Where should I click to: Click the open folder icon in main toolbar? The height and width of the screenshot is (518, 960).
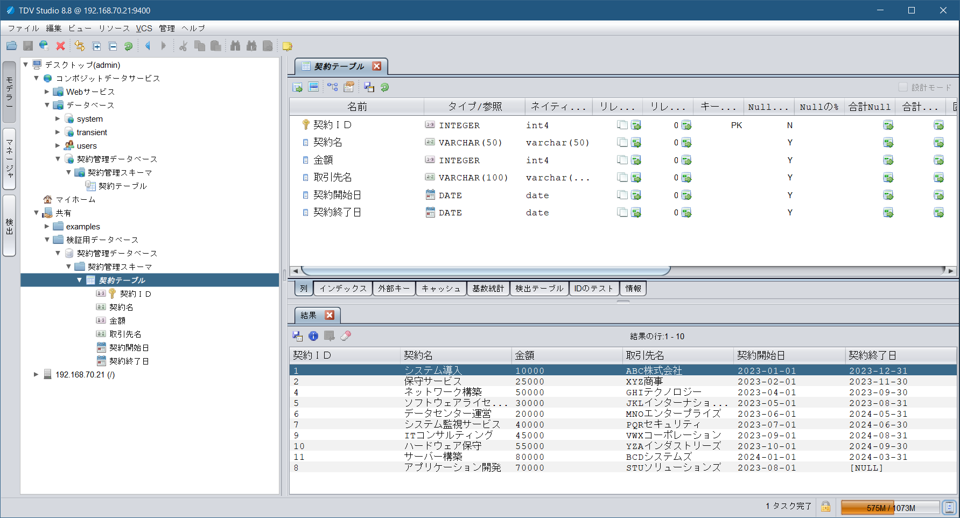point(11,46)
